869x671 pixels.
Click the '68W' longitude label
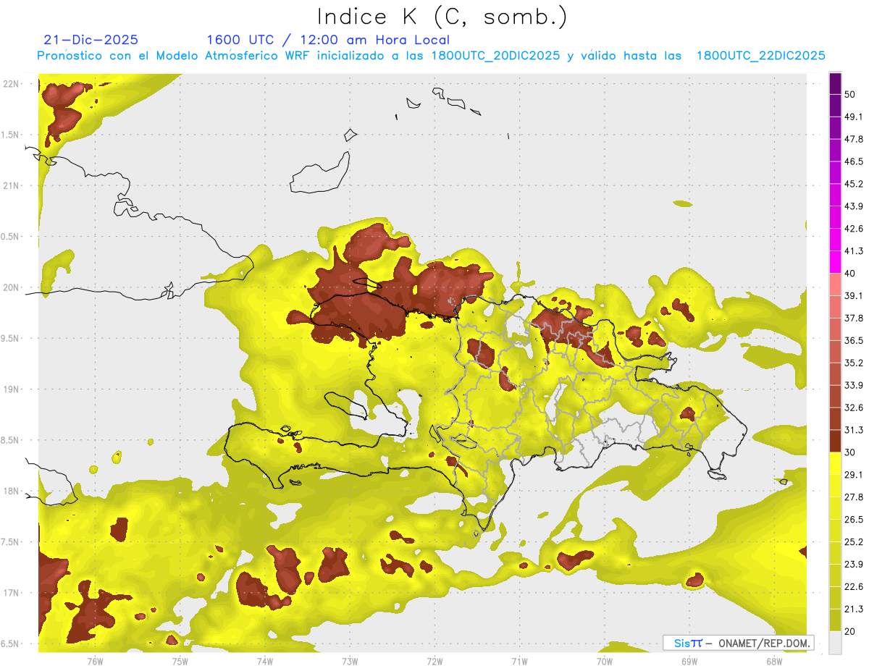click(773, 661)
